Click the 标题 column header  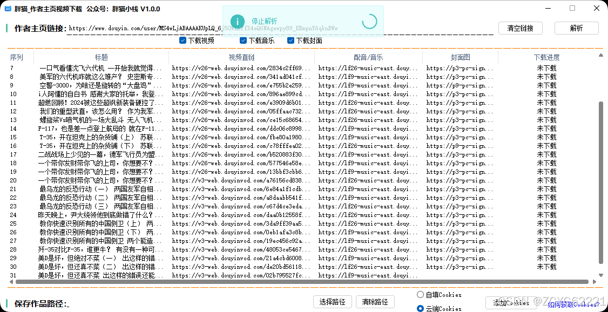[x=101, y=57]
